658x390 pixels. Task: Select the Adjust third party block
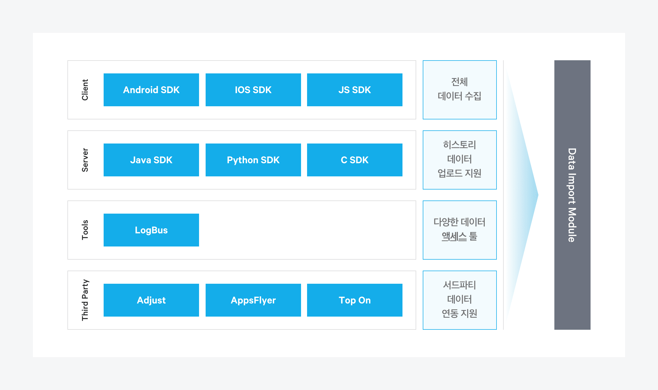pos(151,300)
